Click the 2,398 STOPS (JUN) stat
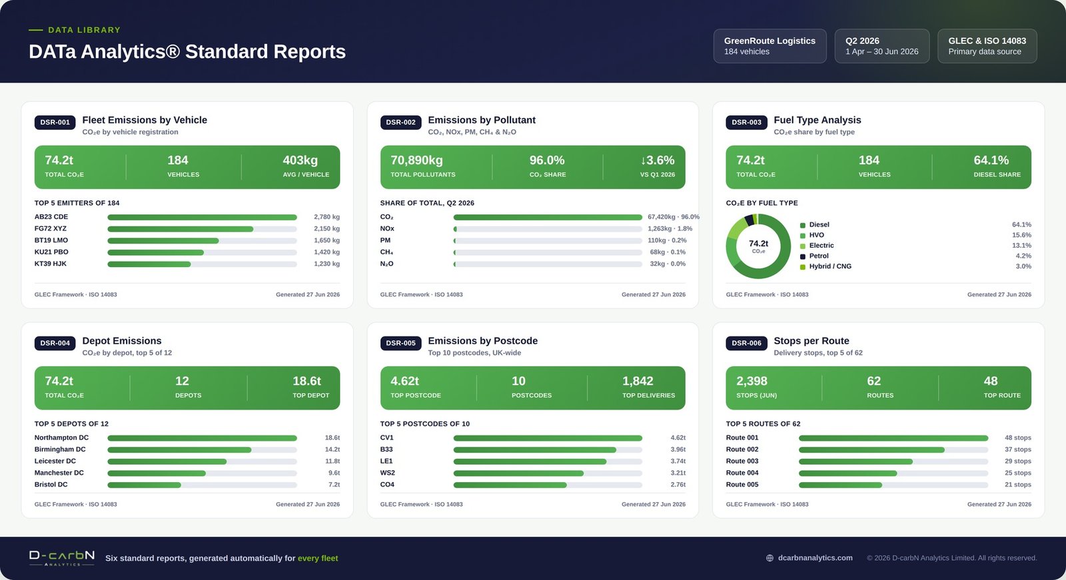The image size is (1066, 580). coord(756,388)
